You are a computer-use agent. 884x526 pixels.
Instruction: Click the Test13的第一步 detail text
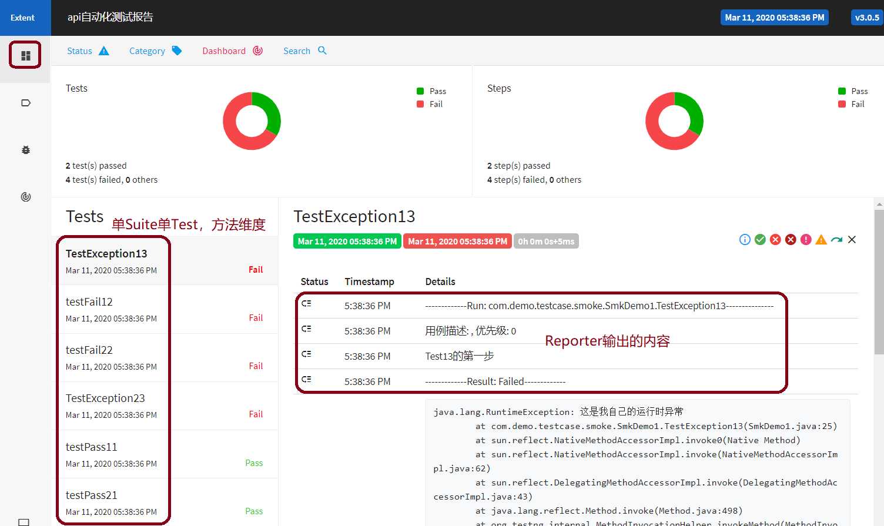pos(460,356)
